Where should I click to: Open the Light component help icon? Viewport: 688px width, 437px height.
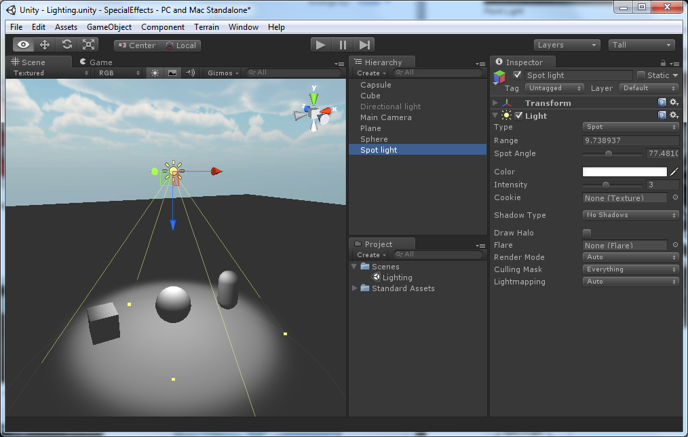pyautogui.click(x=662, y=115)
